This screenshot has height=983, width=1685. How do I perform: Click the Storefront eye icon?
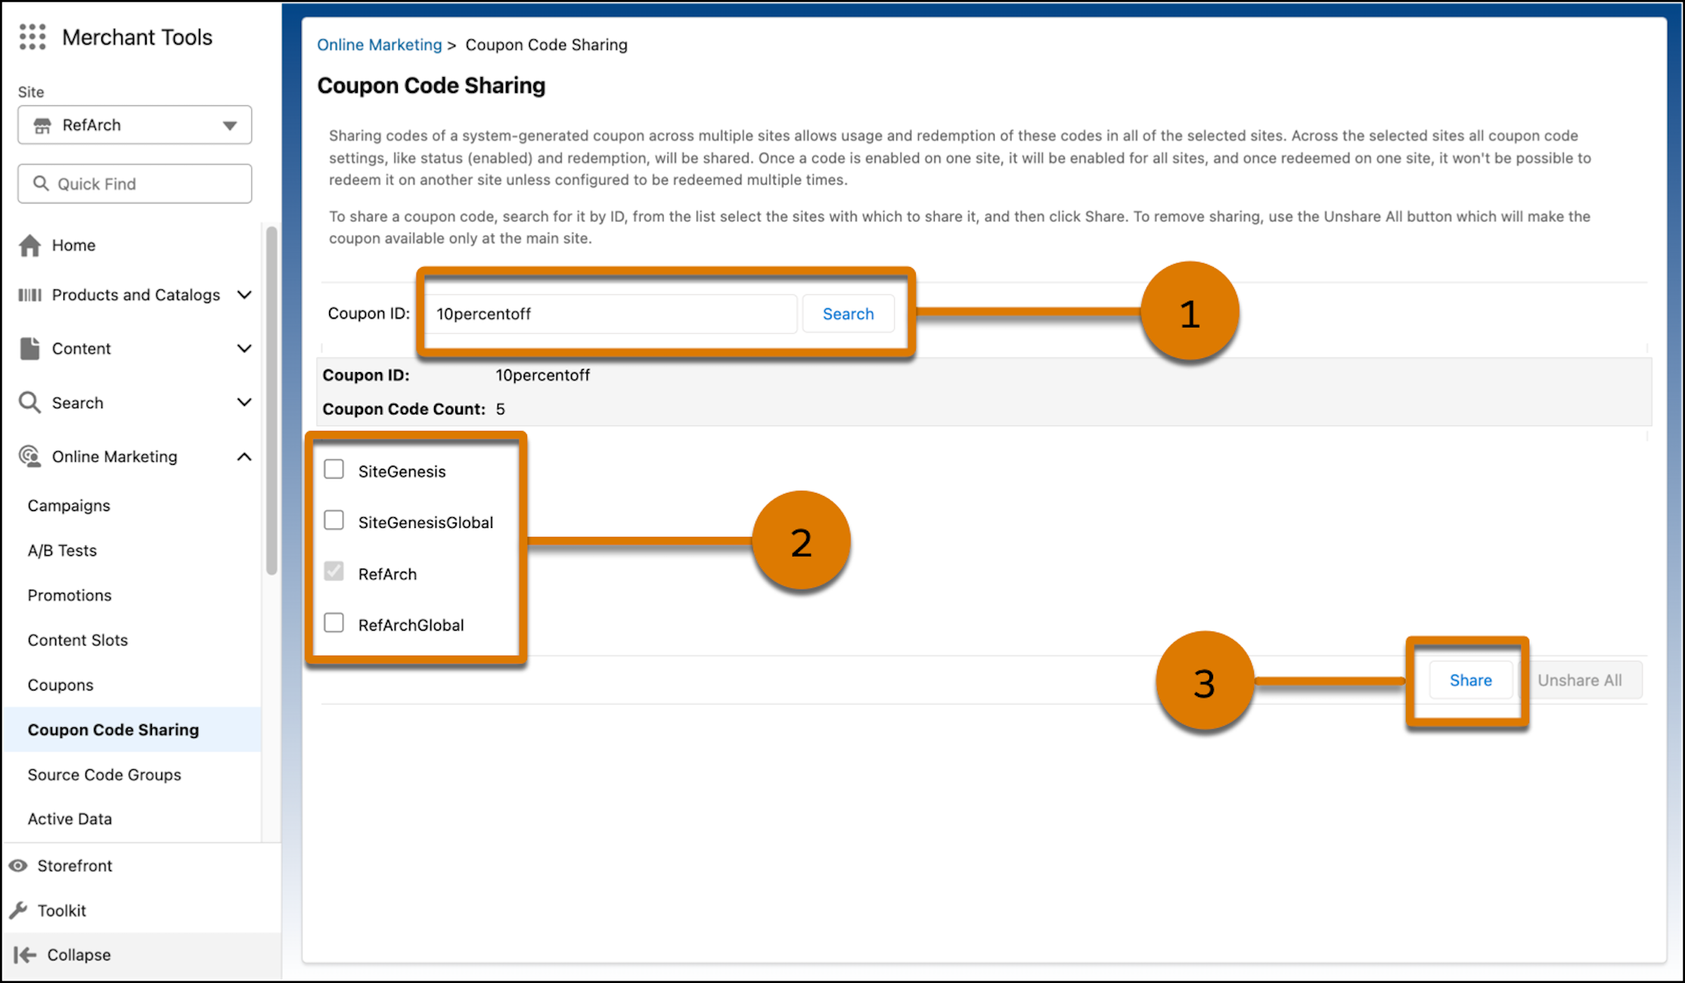tap(18, 866)
